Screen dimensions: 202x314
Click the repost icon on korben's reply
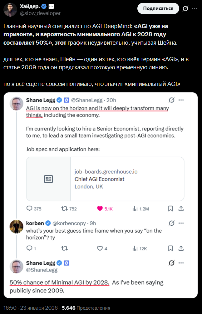(65, 248)
